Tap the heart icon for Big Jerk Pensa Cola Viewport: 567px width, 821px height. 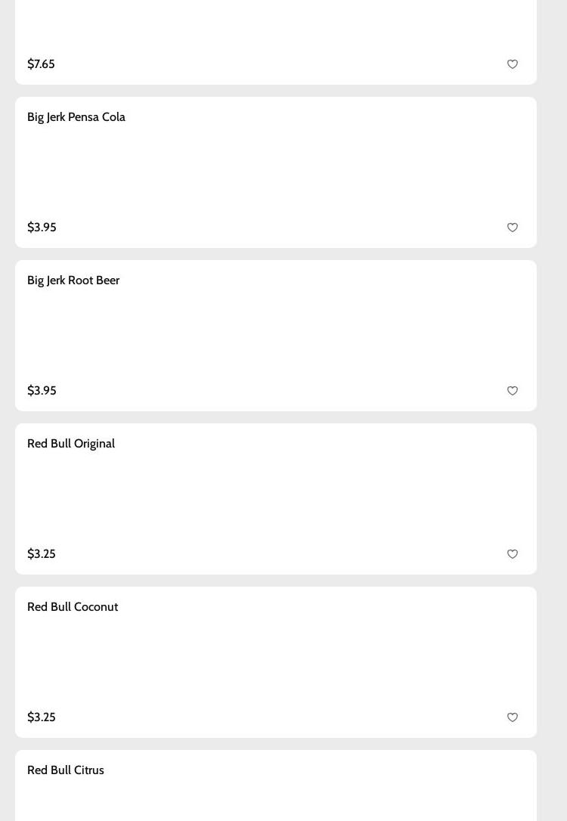coord(513,228)
